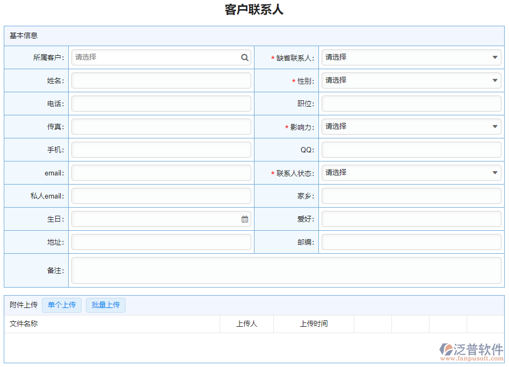The height and width of the screenshot is (367, 509).
Task: Open the 联系人状态 请选择 dropdown
Action: tap(411, 172)
